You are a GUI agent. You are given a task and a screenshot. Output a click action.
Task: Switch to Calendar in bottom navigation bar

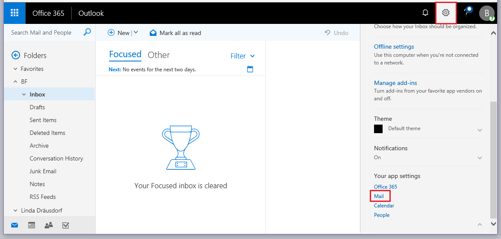click(x=32, y=225)
